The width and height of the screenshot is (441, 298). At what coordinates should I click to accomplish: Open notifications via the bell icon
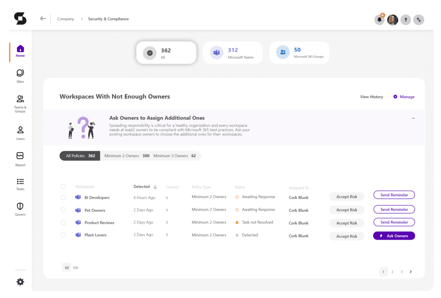click(379, 19)
